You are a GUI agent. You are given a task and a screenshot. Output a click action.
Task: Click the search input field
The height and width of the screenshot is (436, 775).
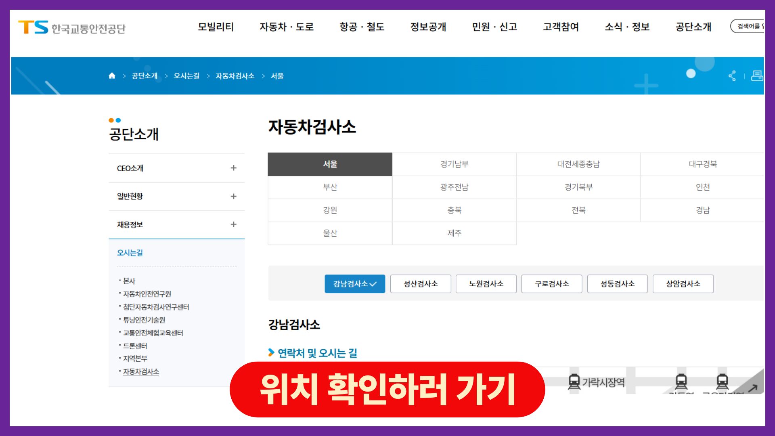pos(748,26)
